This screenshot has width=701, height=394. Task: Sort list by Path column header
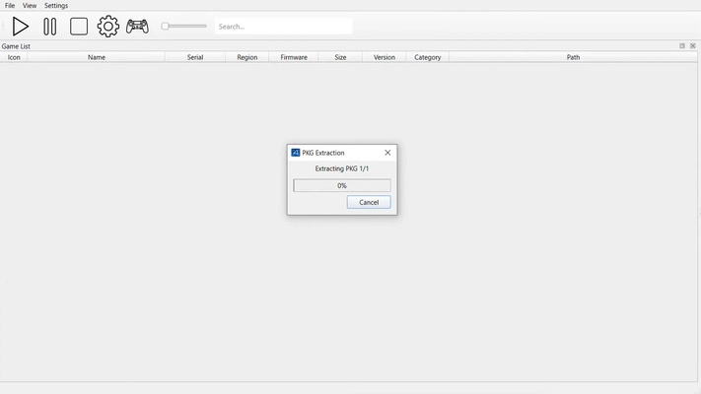pos(573,57)
